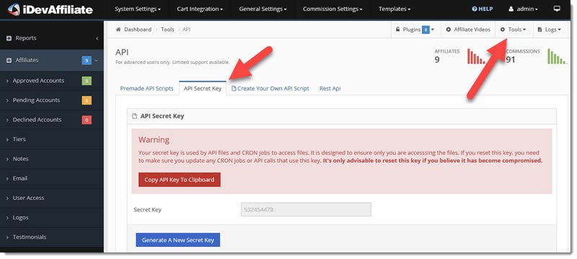
Task: Click Generate A New Secret Key button
Action: [x=177, y=240]
